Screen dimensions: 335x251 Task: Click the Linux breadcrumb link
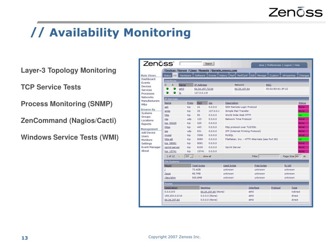[x=193, y=71]
